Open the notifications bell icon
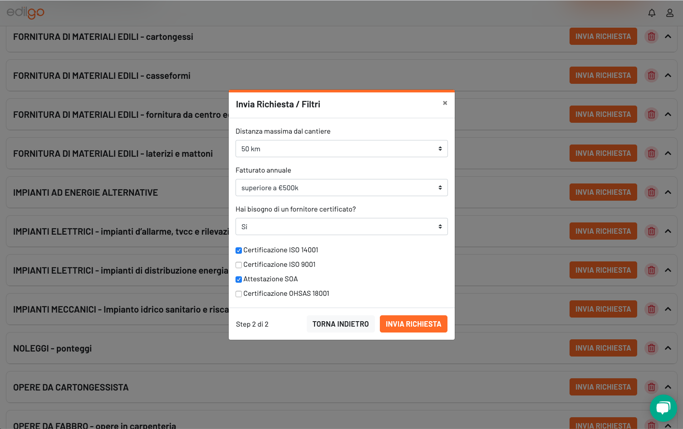 pyautogui.click(x=652, y=13)
